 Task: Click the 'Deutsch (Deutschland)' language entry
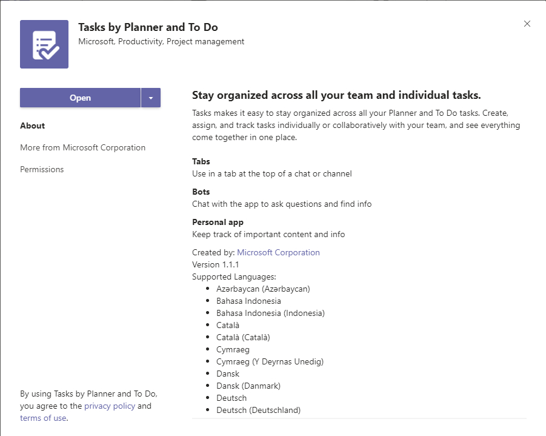point(258,410)
